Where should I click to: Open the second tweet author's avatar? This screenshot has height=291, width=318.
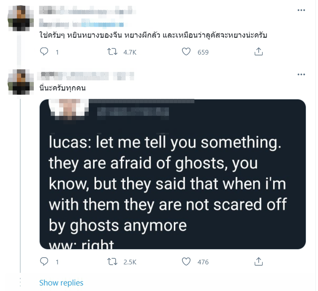tap(21, 82)
